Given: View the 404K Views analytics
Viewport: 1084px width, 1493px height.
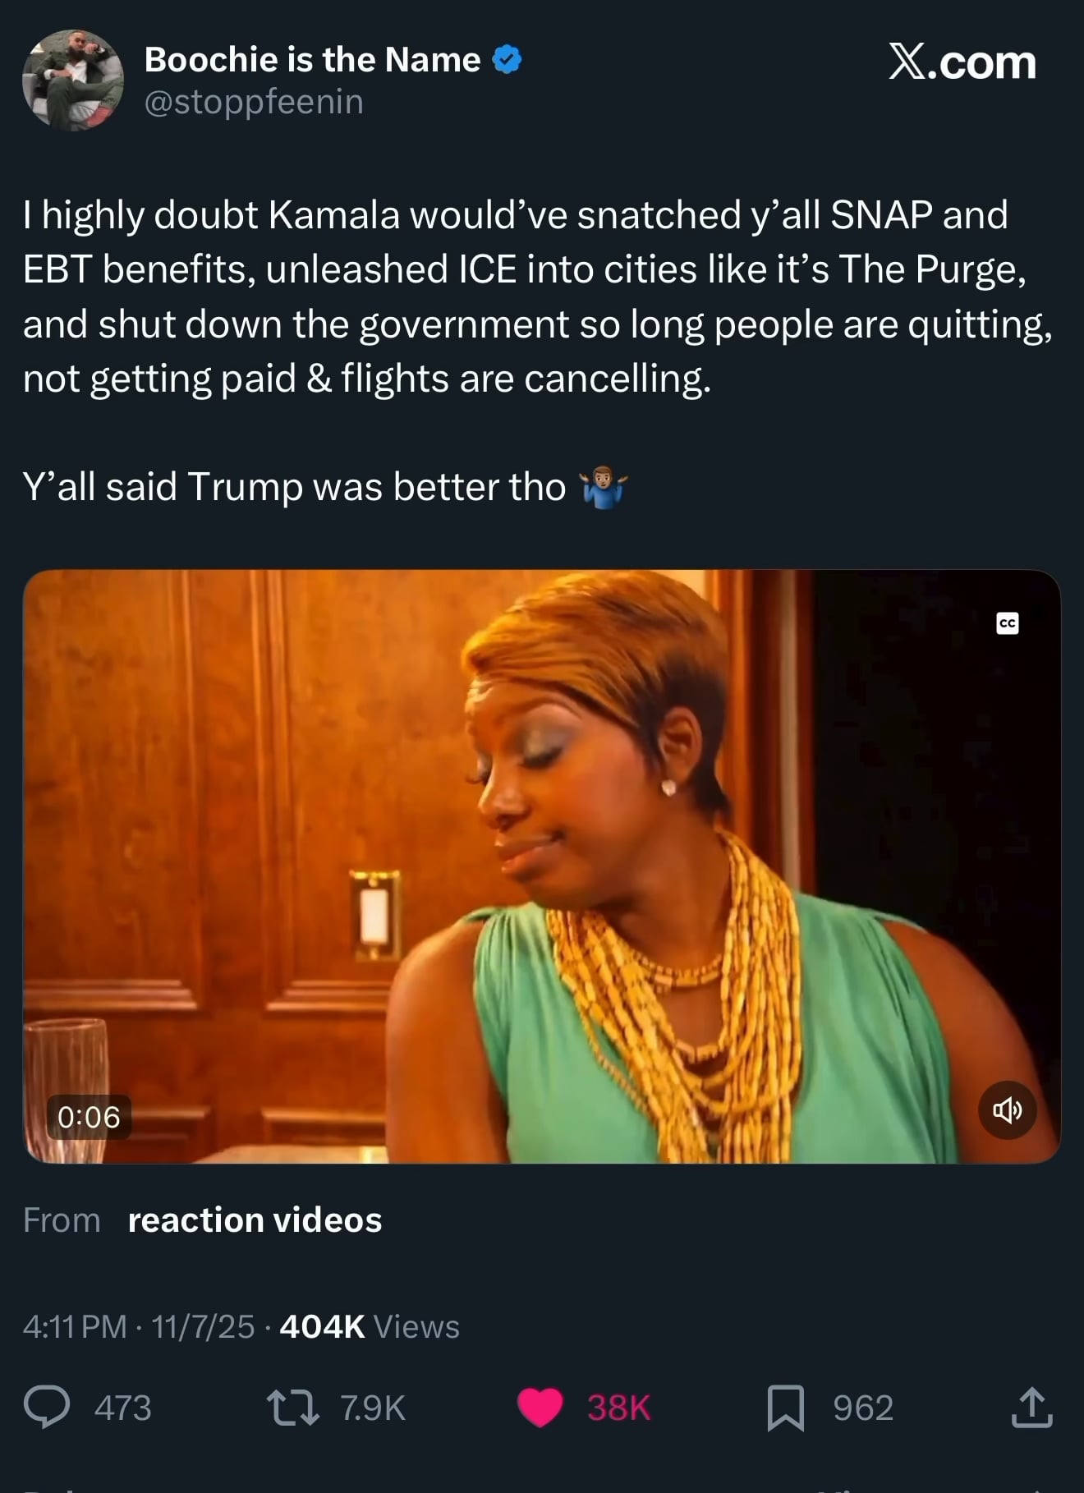Looking at the screenshot, I should [x=370, y=1326].
